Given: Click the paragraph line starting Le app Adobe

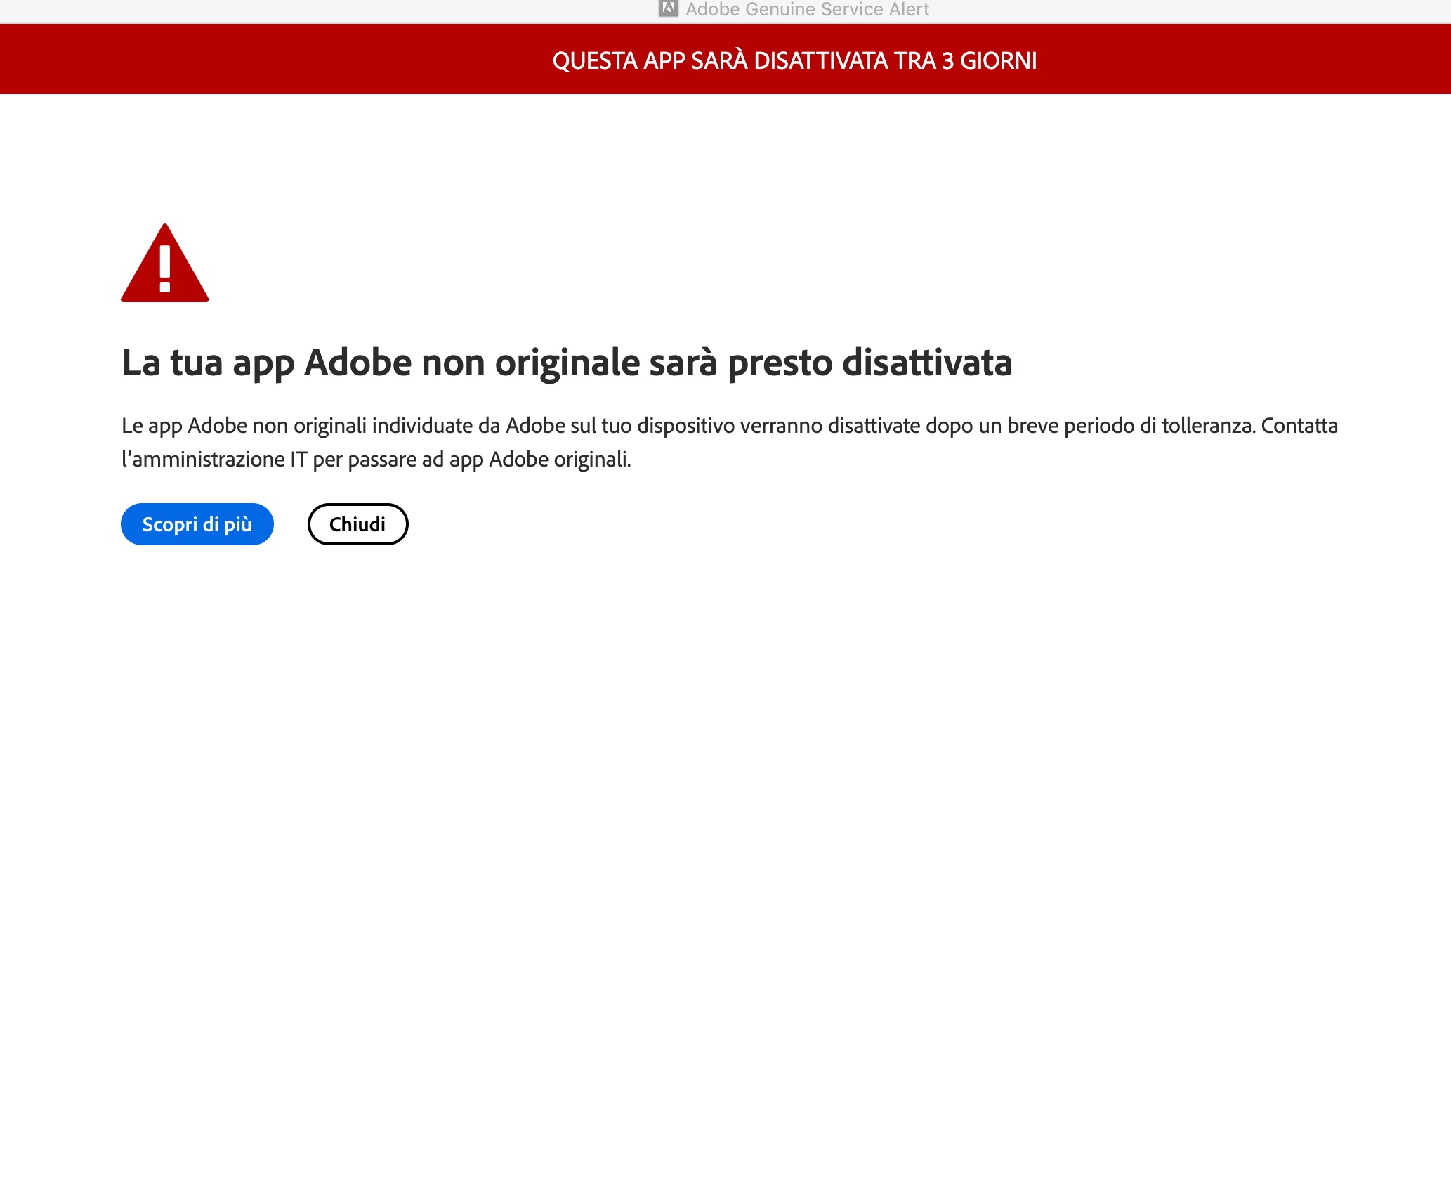Looking at the screenshot, I should pyautogui.click(x=729, y=426).
